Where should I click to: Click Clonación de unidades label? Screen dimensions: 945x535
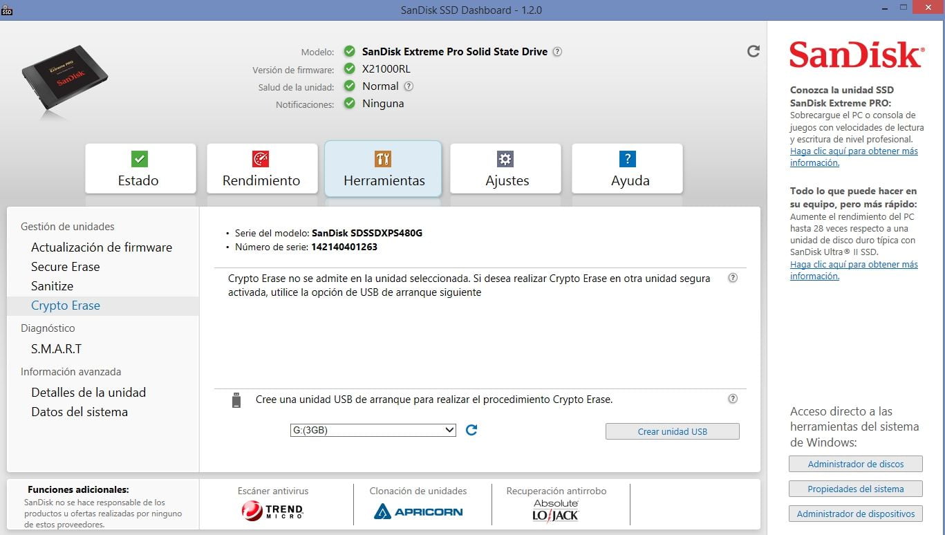[x=418, y=491]
